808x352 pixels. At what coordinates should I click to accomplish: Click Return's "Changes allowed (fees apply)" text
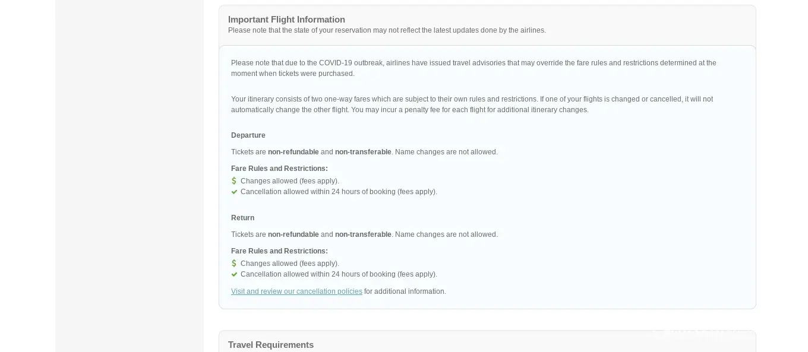[x=290, y=264]
